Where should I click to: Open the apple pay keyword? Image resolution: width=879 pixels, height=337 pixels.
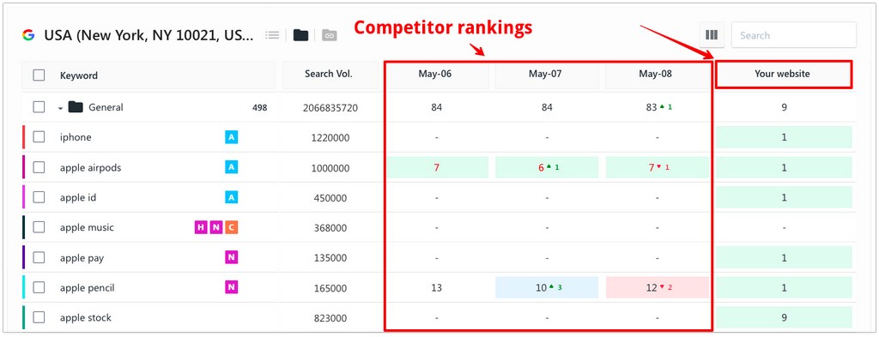(x=82, y=258)
